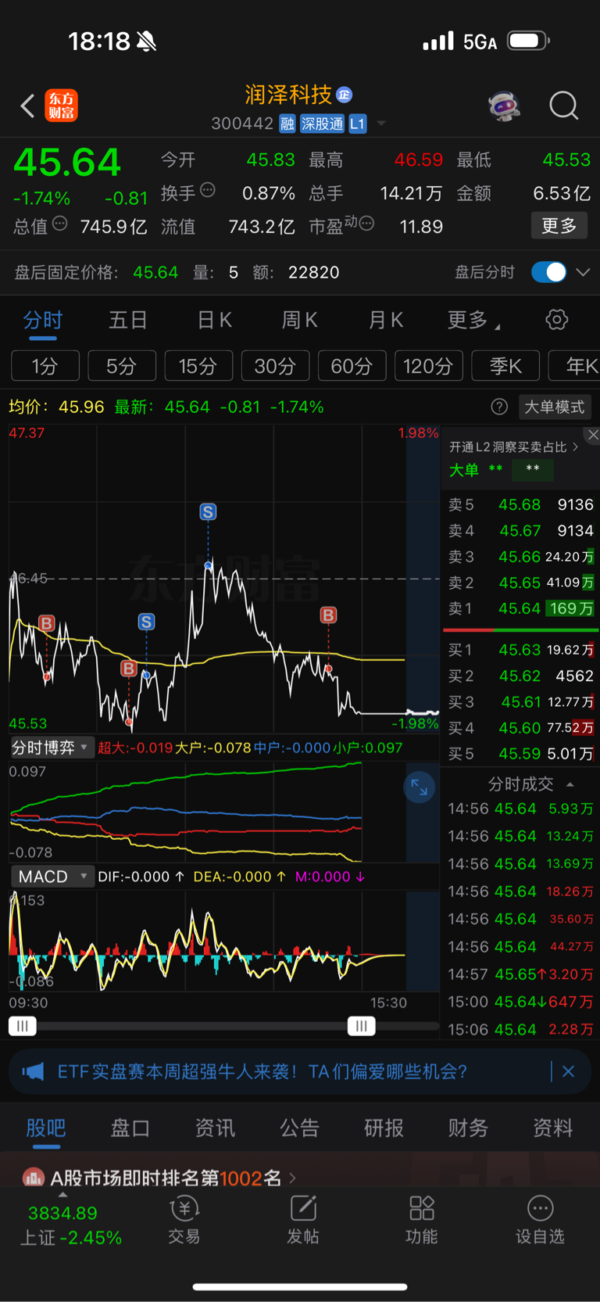Image resolution: width=600 pixels, height=1302 pixels.
Task: Open the robot assistant avatar icon
Action: pyautogui.click(x=505, y=105)
